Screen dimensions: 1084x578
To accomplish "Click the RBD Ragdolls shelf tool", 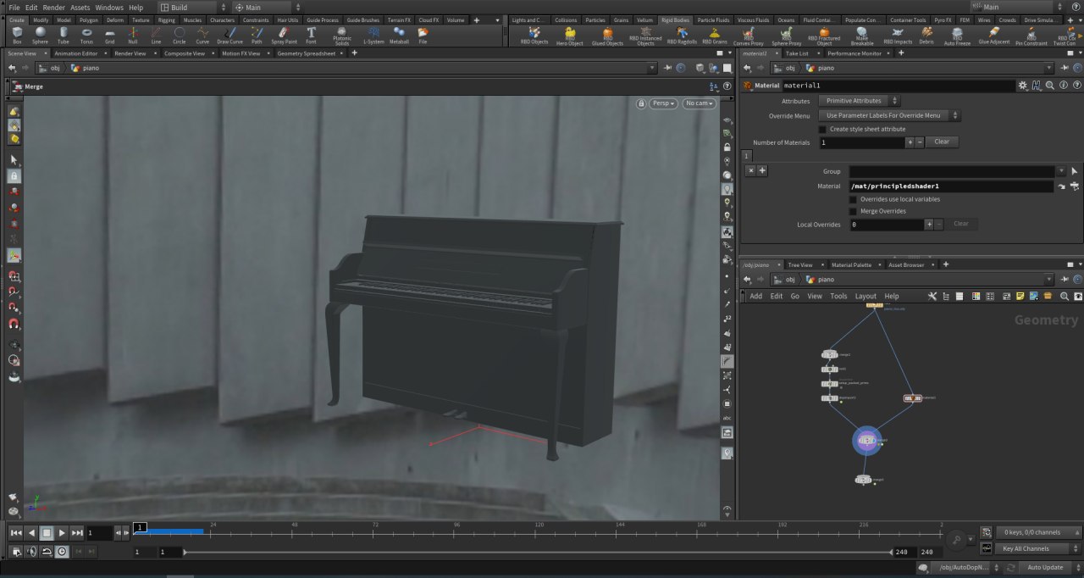I will pos(682,35).
